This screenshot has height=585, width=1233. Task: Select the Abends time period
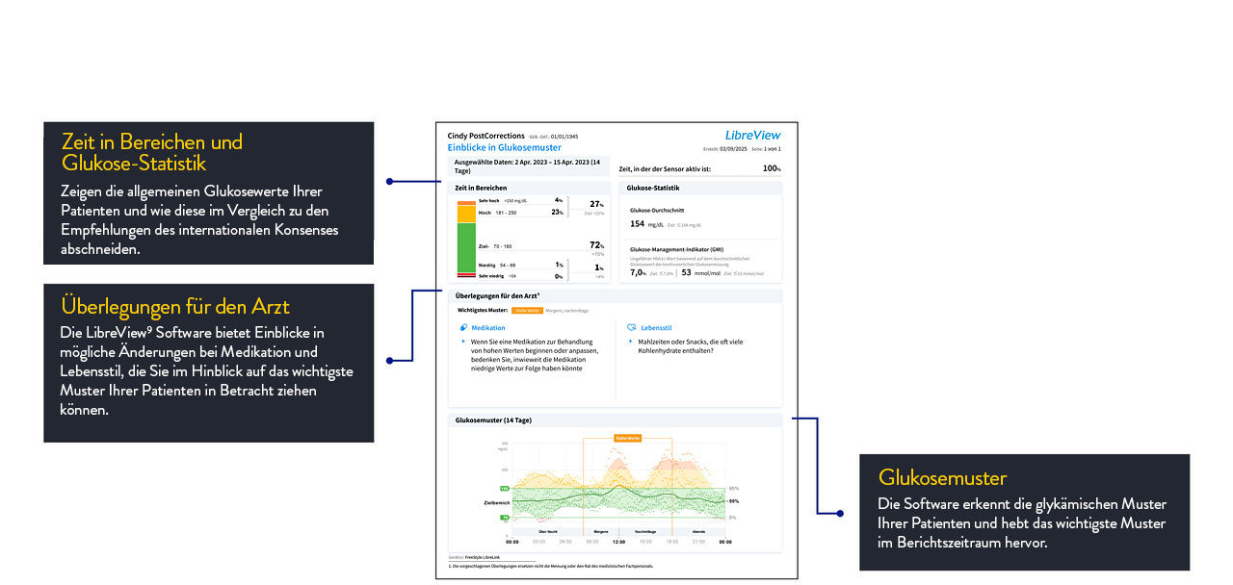pyautogui.click(x=698, y=531)
